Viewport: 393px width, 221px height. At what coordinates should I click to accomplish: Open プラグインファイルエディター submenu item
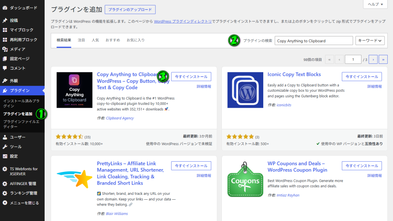[21, 124]
